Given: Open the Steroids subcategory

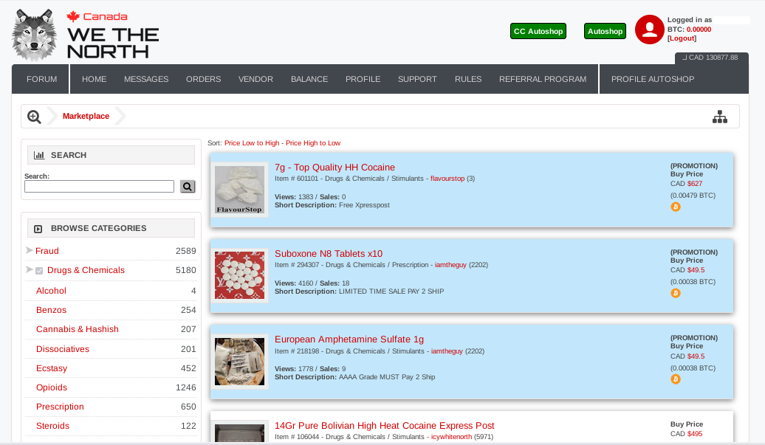Looking at the screenshot, I should pos(52,426).
